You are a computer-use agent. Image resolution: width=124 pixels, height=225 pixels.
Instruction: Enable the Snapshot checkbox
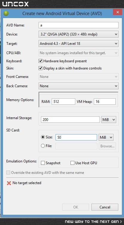point(43,163)
